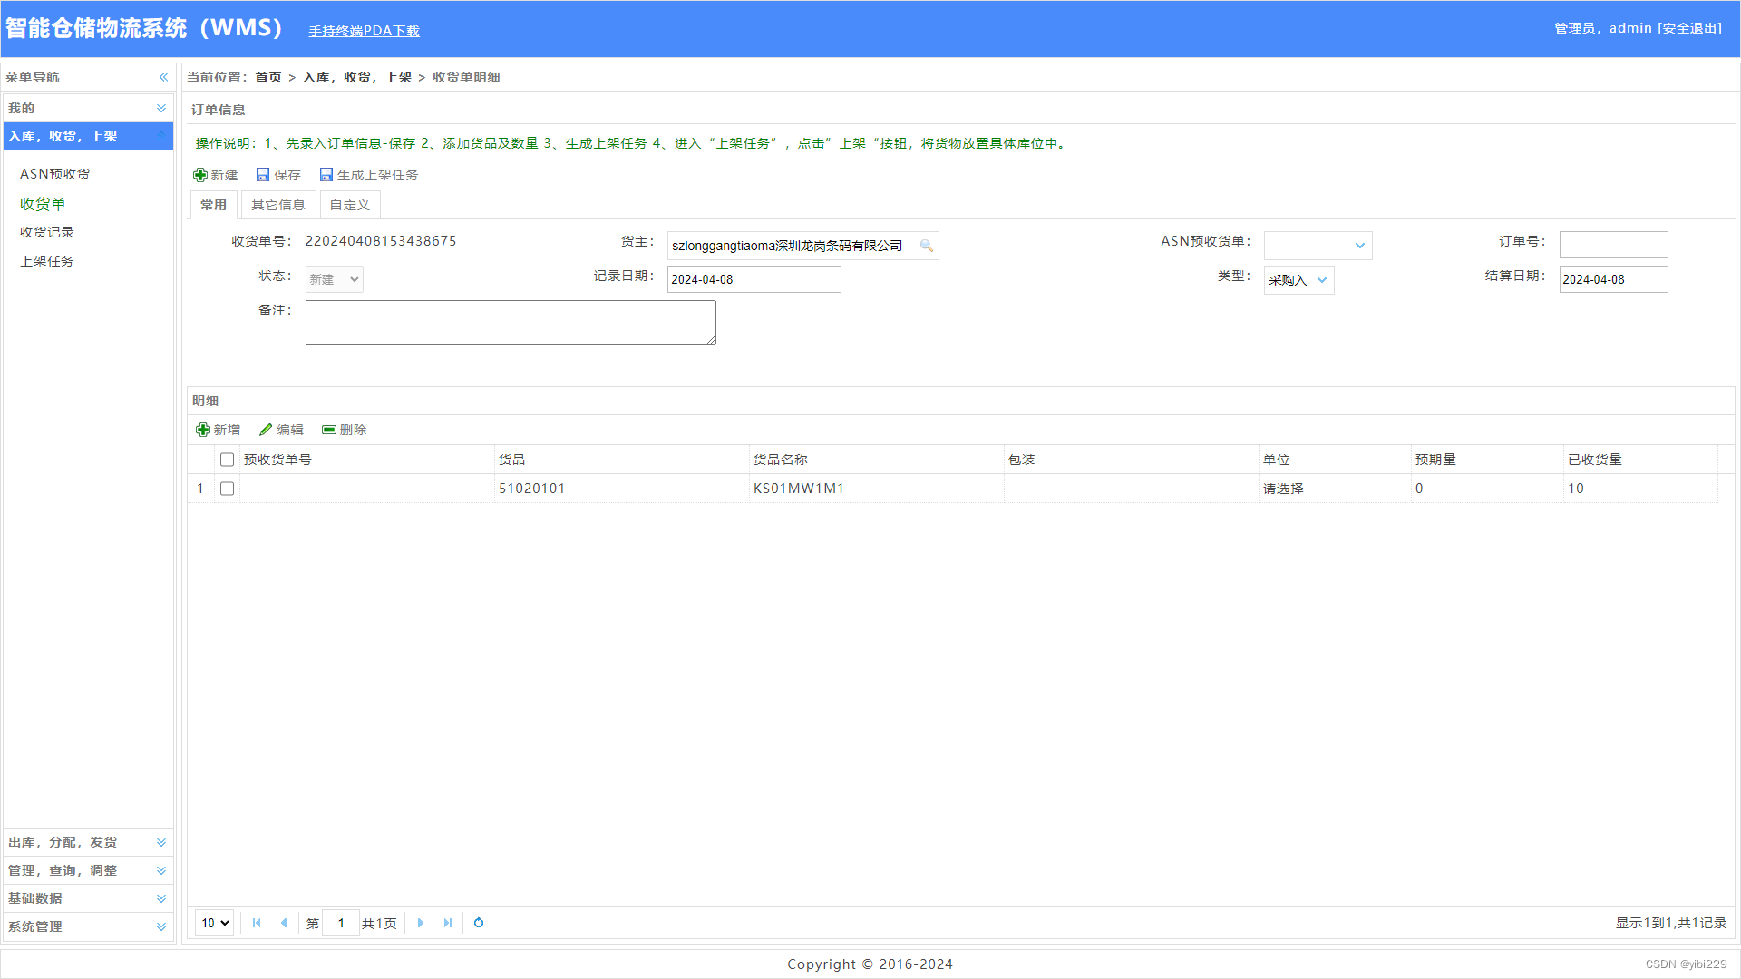
Task: Click the 生成上架任务 icon
Action: [326, 175]
